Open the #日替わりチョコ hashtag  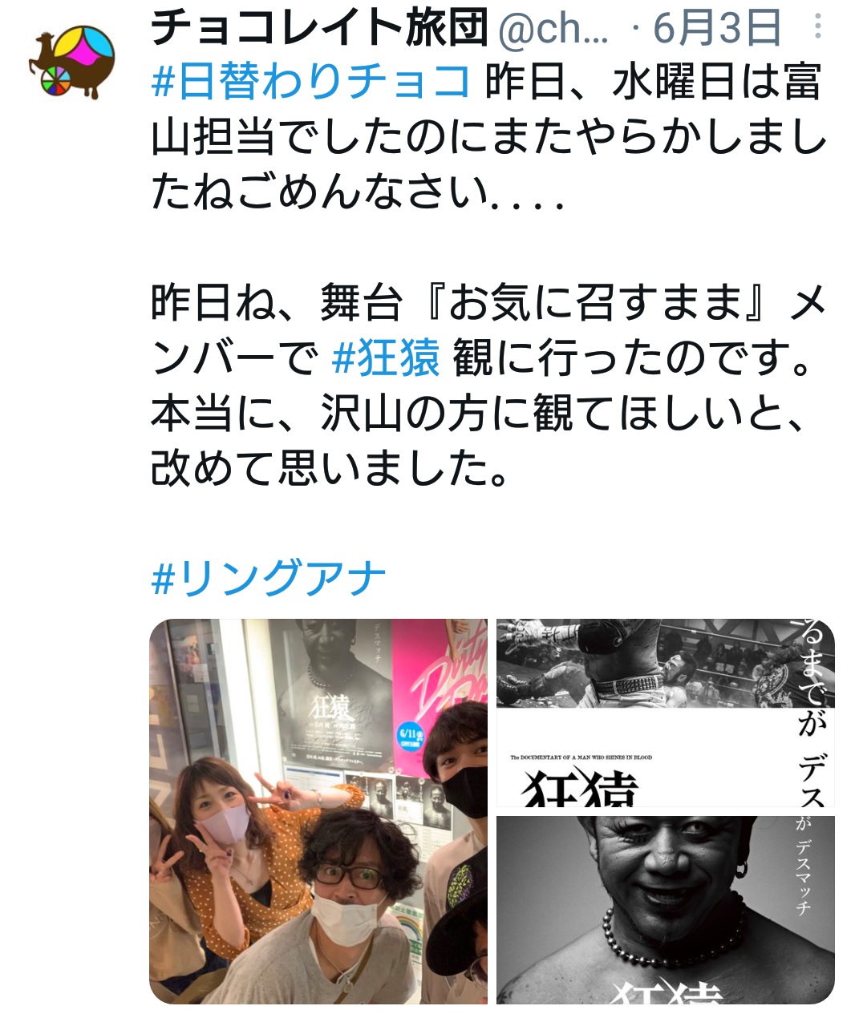tap(311, 82)
